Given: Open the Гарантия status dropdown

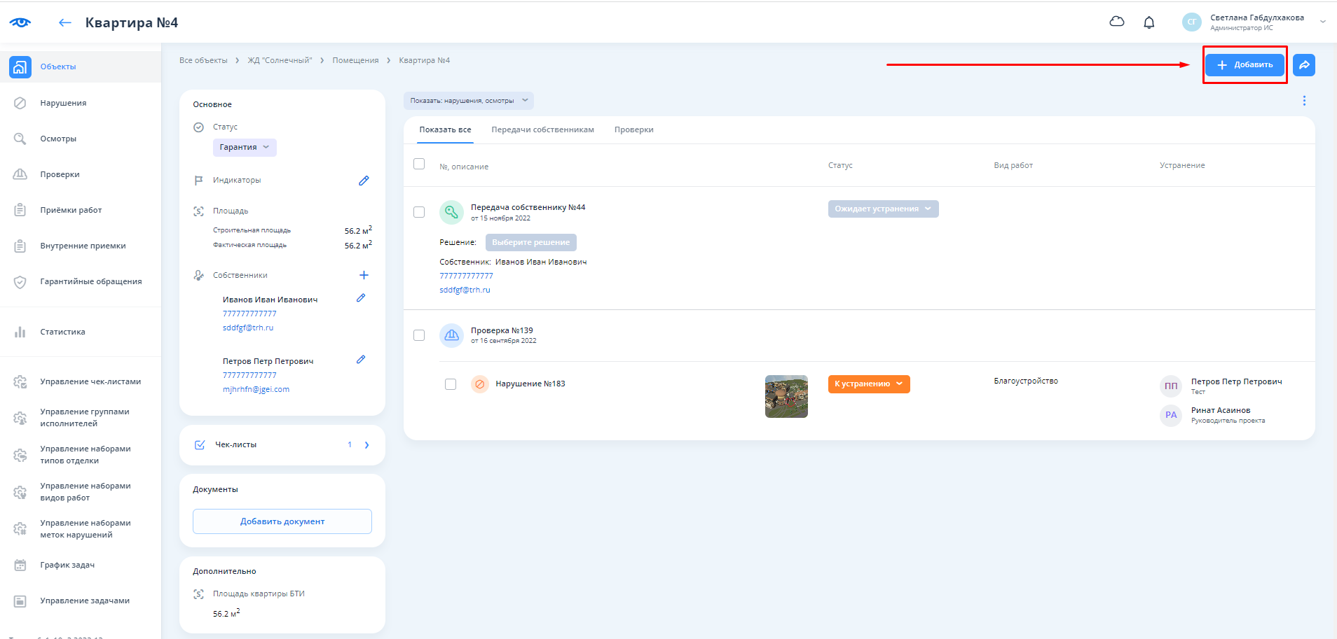Looking at the screenshot, I should pyautogui.click(x=245, y=148).
